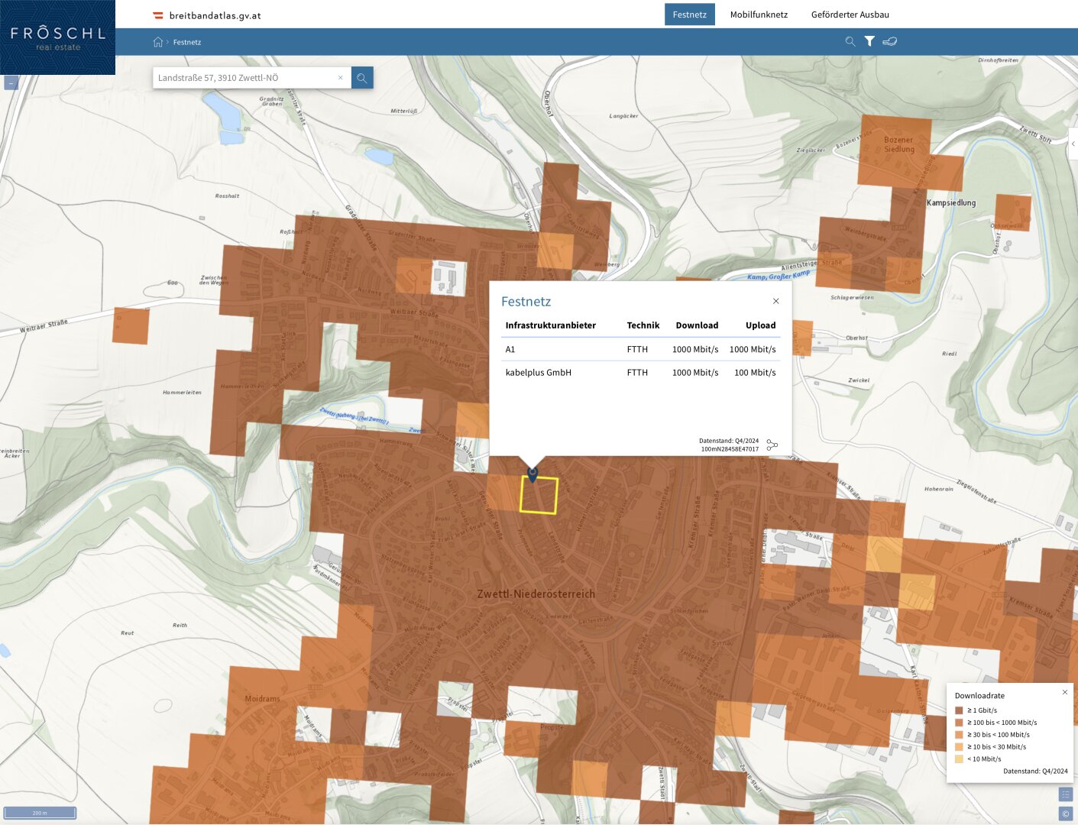Image resolution: width=1078 pixels, height=825 pixels.
Task: Open the filter funnel tool
Action: 869,41
